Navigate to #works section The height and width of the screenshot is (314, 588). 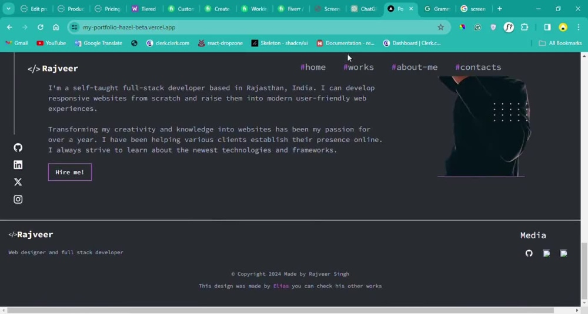(359, 67)
